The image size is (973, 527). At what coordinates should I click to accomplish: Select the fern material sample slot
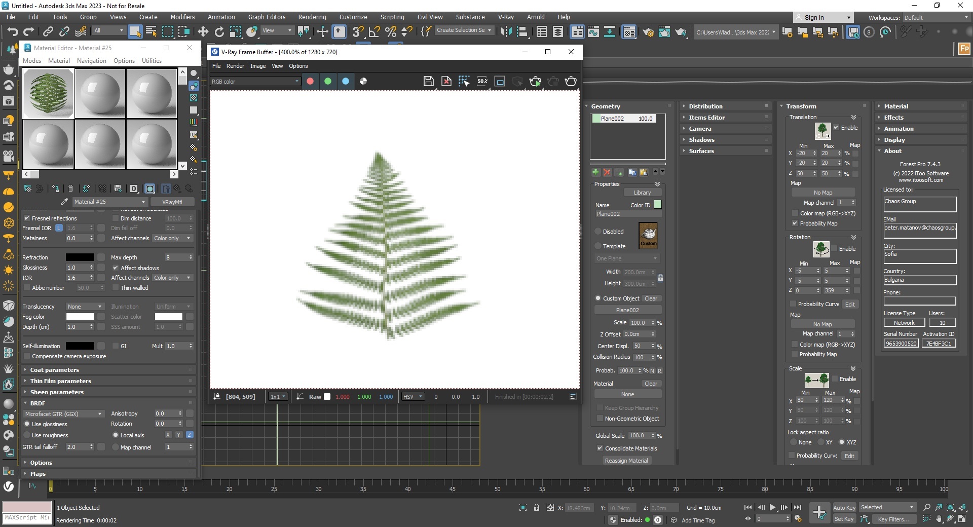click(49, 94)
